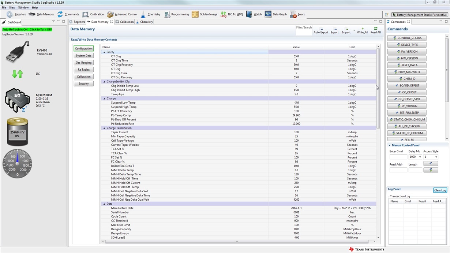This screenshot has width=450, height=253.
Task: Send the DEVICE_TYPE command
Action: [x=407, y=45]
